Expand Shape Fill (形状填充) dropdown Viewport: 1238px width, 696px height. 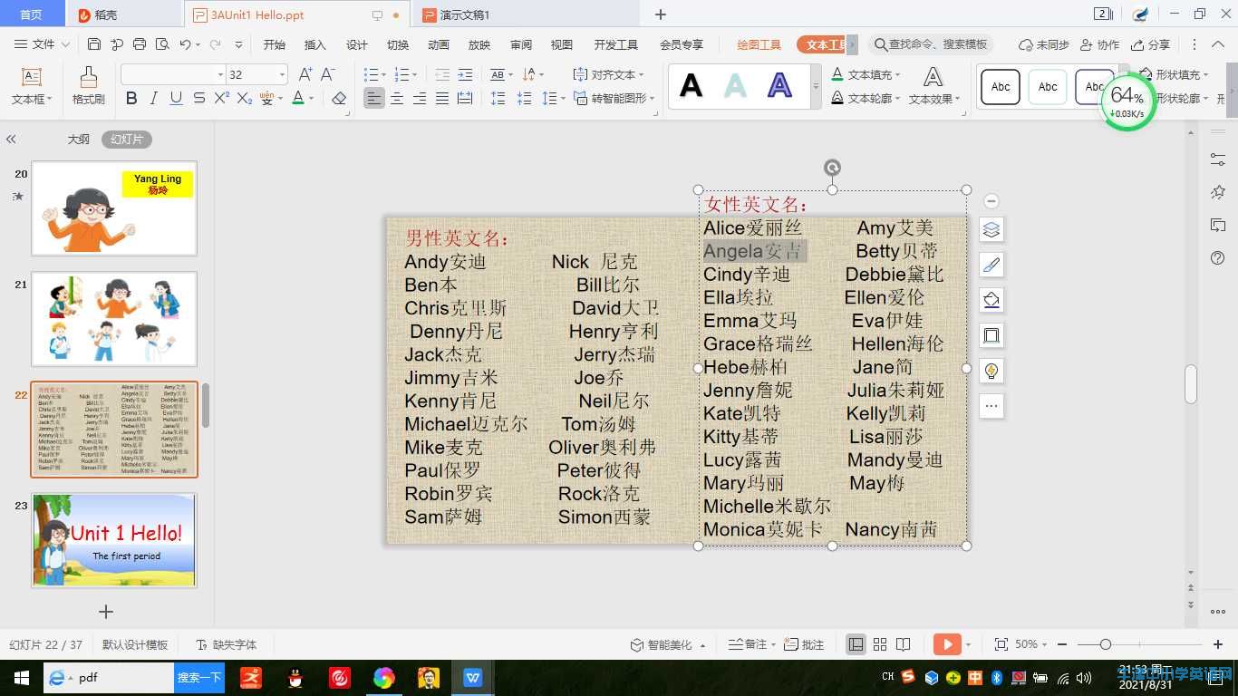(x=1205, y=74)
